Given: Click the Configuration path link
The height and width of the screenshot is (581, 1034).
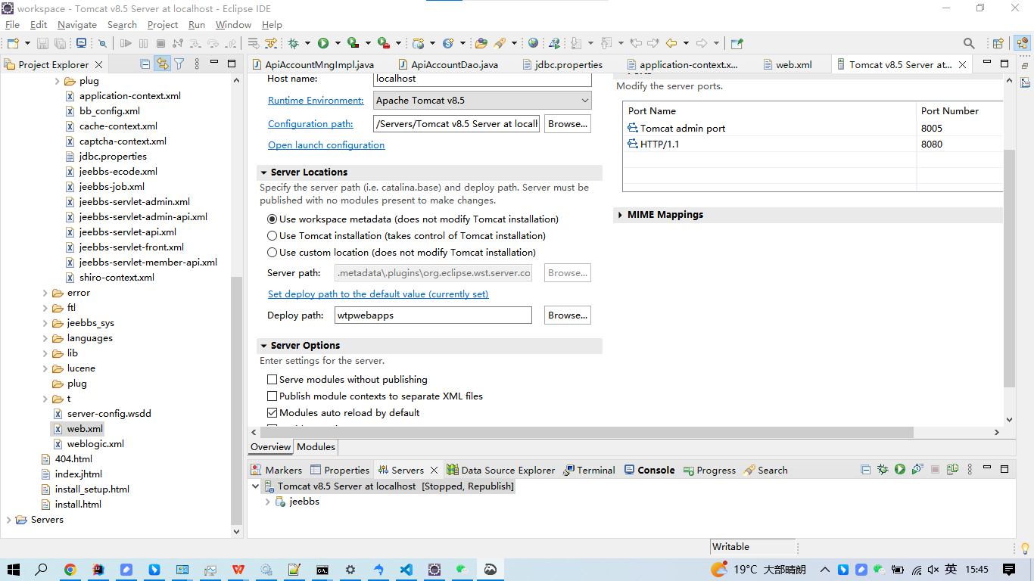Looking at the screenshot, I should [x=310, y=124].
